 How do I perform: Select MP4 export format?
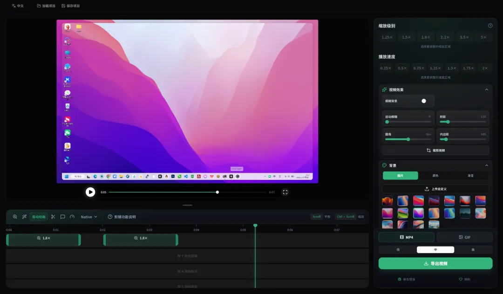click(407, 237)
